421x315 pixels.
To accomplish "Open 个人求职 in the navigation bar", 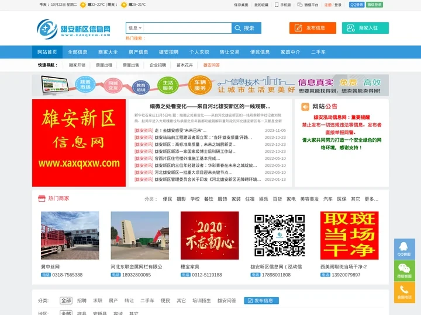I will 199,52.
